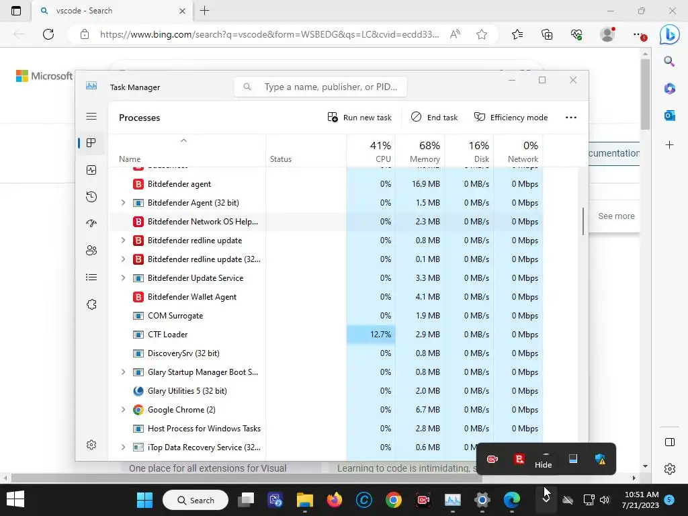
Task: Add new tab in Edge
Action: pyautogui.click(x=204, y=11)
